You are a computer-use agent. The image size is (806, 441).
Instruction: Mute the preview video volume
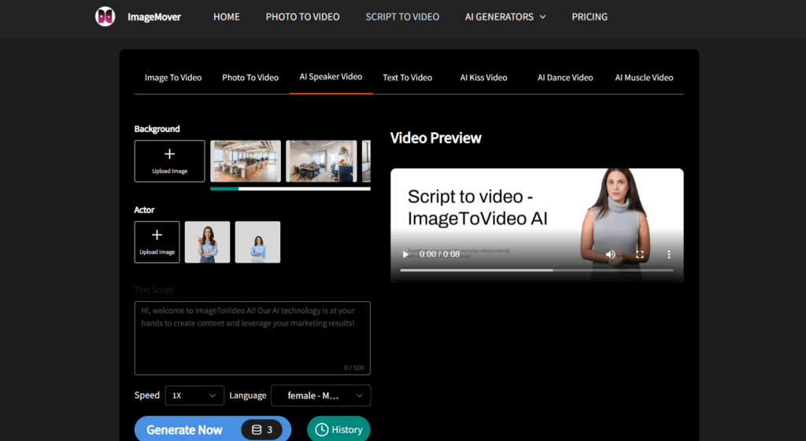coord(611,254)
